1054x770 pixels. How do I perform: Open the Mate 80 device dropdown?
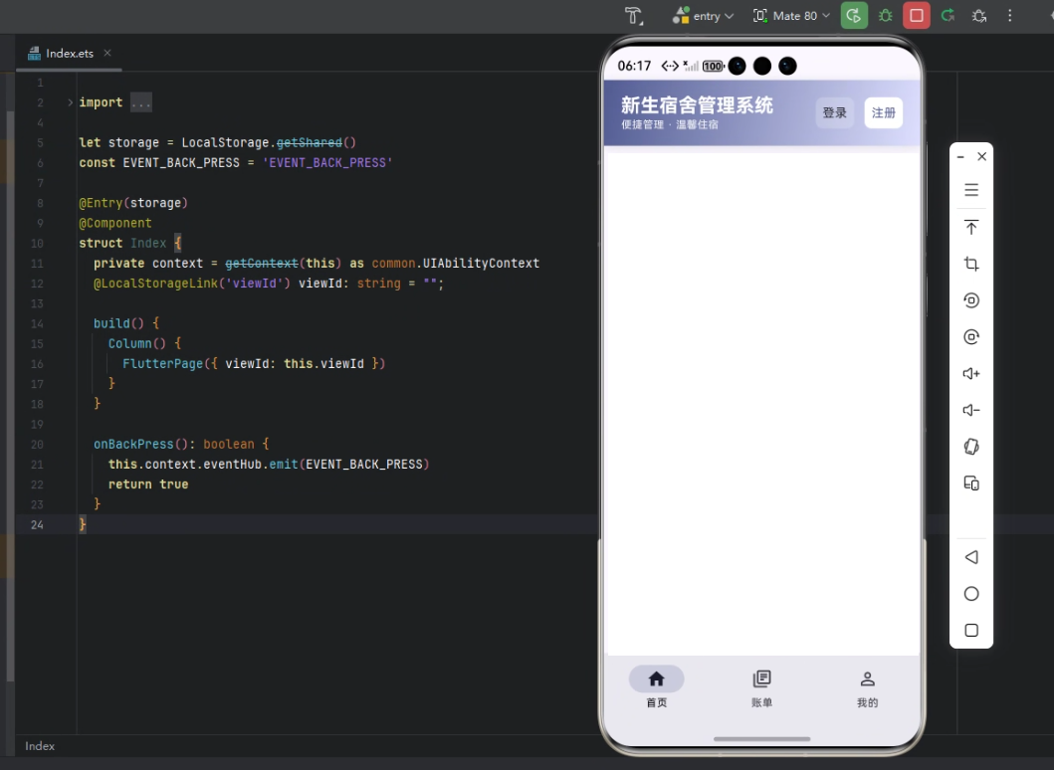click(x=792, y=16)
